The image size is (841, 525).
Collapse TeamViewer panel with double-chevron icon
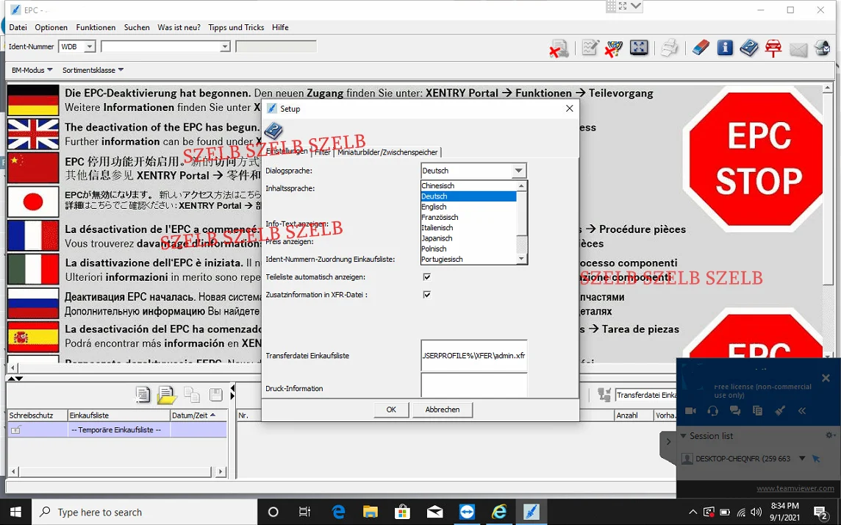[x=802, y=411]
